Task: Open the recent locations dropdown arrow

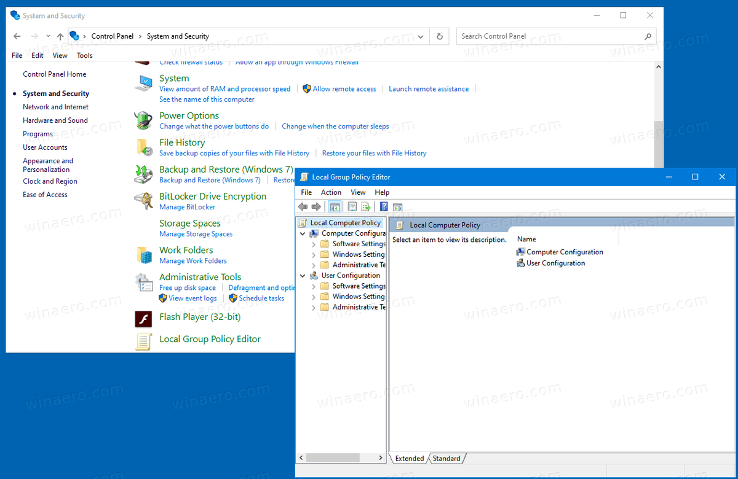Action: click(48, 37)
